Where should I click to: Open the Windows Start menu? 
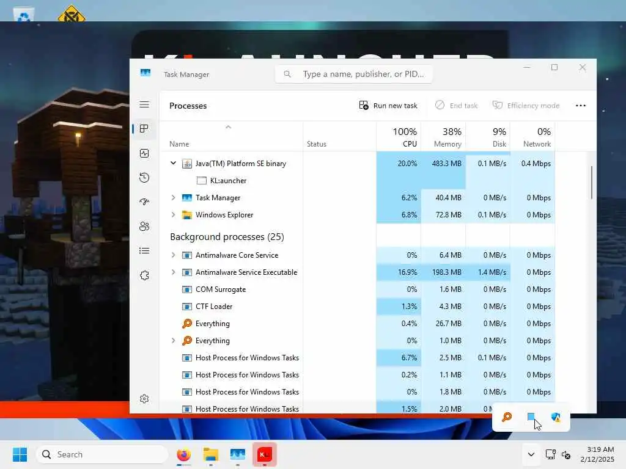[x=20, y=454]
